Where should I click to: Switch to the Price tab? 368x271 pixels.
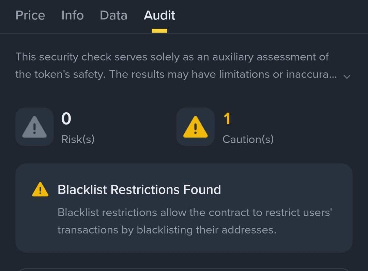click(30, 15)
